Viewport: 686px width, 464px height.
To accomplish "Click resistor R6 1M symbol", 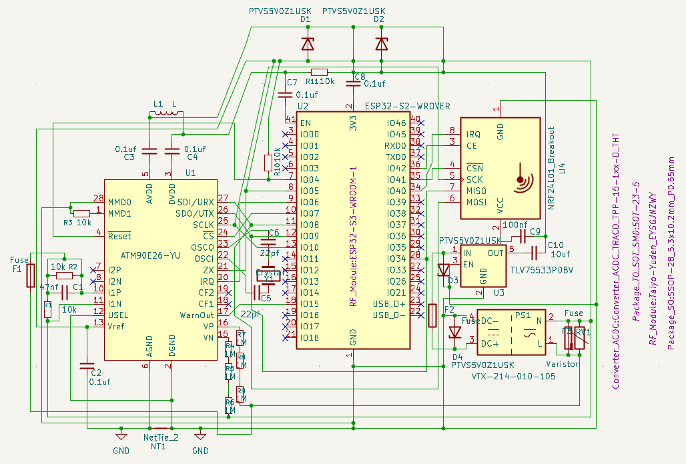I will click(228, 405).
